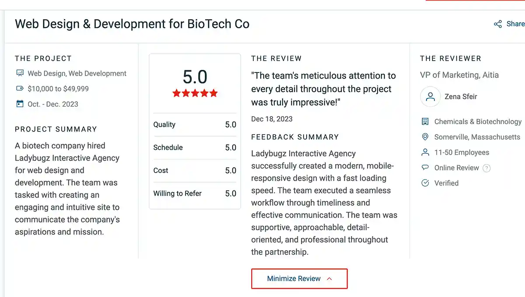Click the project timeline calendar icon

click(x=19, y=104)
